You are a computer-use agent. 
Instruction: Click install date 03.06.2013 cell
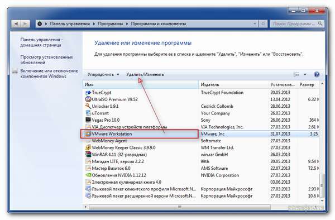[x=280, y=182]
